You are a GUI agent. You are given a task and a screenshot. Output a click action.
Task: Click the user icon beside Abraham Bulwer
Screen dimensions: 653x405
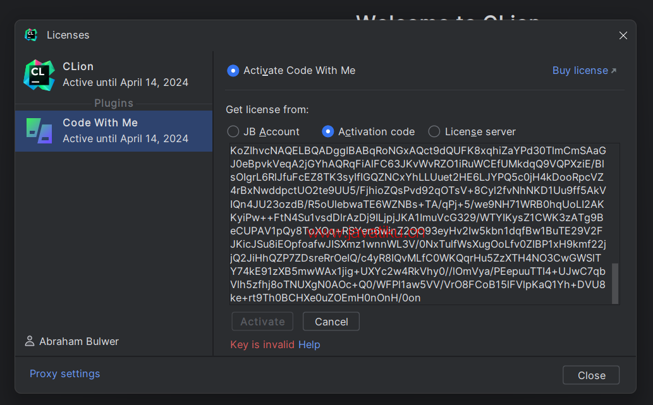click(30, 341)
